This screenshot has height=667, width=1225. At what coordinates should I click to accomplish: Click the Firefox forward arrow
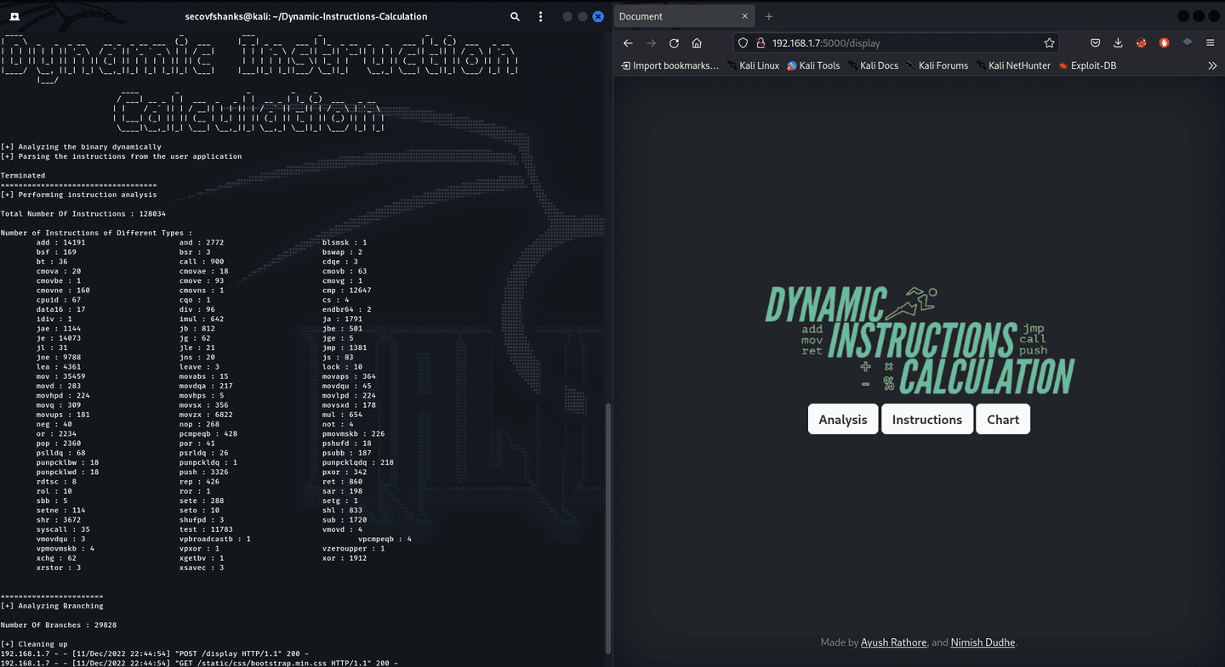[x=651, y=43]
